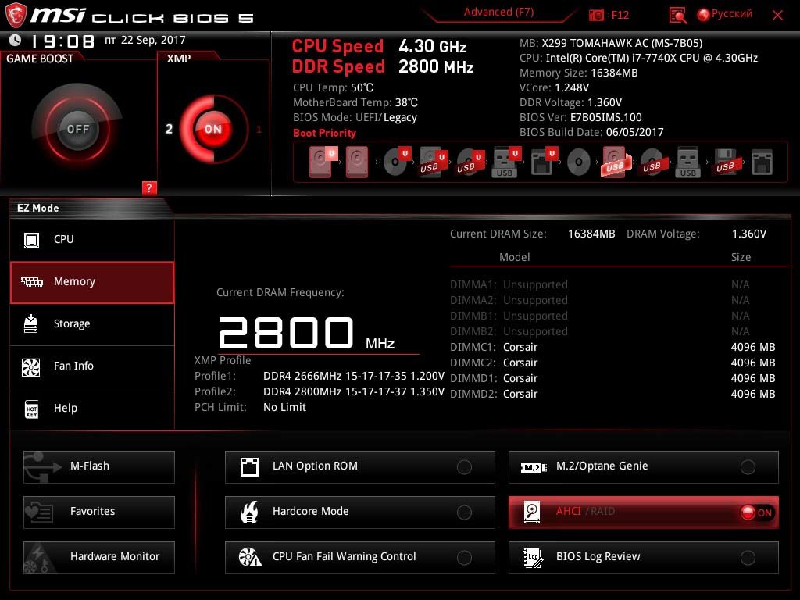The height and width of the screenshot is (600, 800).
Task: Select the UEFI USB hard disk boot device
Action: click(433, 162)
